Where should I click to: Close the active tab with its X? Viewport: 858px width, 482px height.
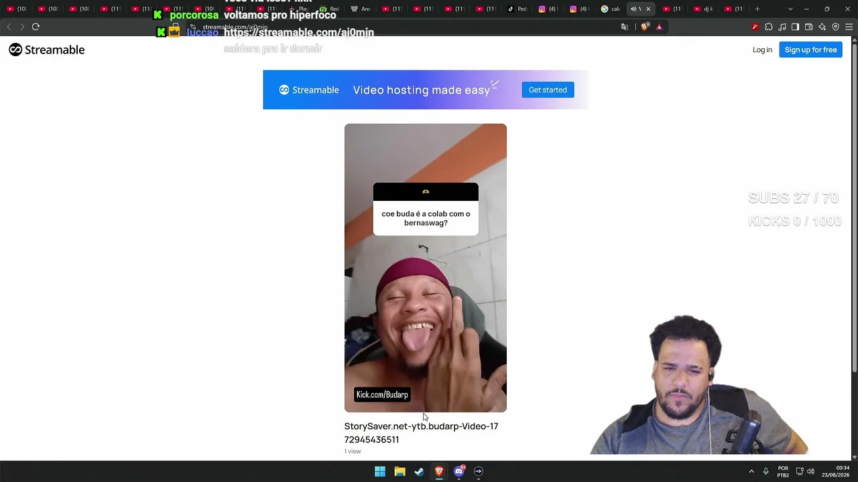(648, 9)
